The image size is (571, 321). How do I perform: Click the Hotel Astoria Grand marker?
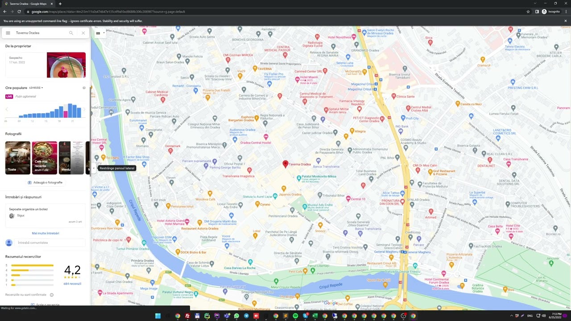pos(187,222)
